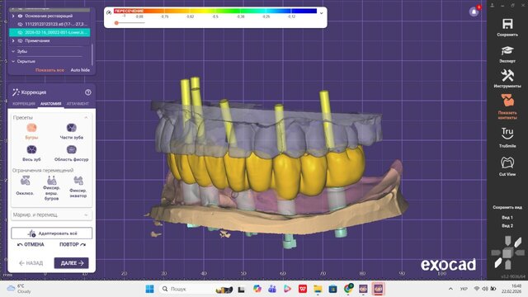Click the gauge icon on the color scale bar

pyautogui.click(x=109, y=12)
